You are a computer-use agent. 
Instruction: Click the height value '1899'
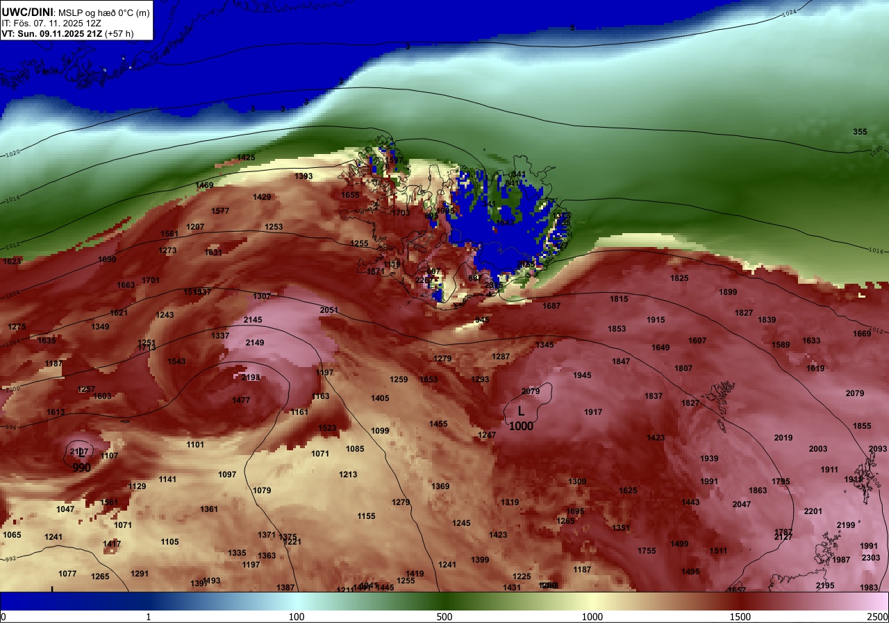[x=728, y=292]
